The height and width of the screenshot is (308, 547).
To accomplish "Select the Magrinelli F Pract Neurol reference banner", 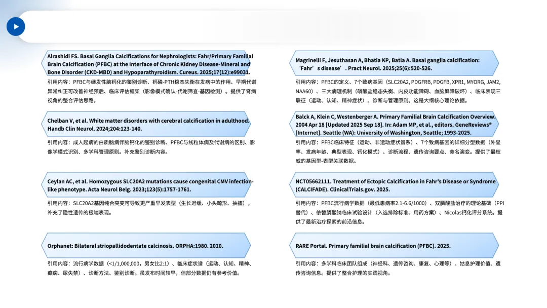I will 394,64.
